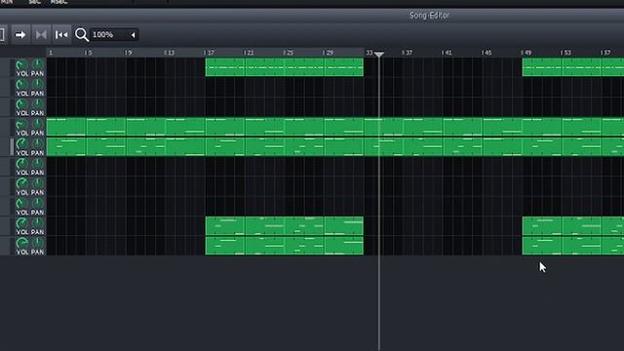This screenshot has height=351, width=624.
Task: Select ninth track's clip starting at bar 49
Action: pyautogui.click(x=542, y=225)
